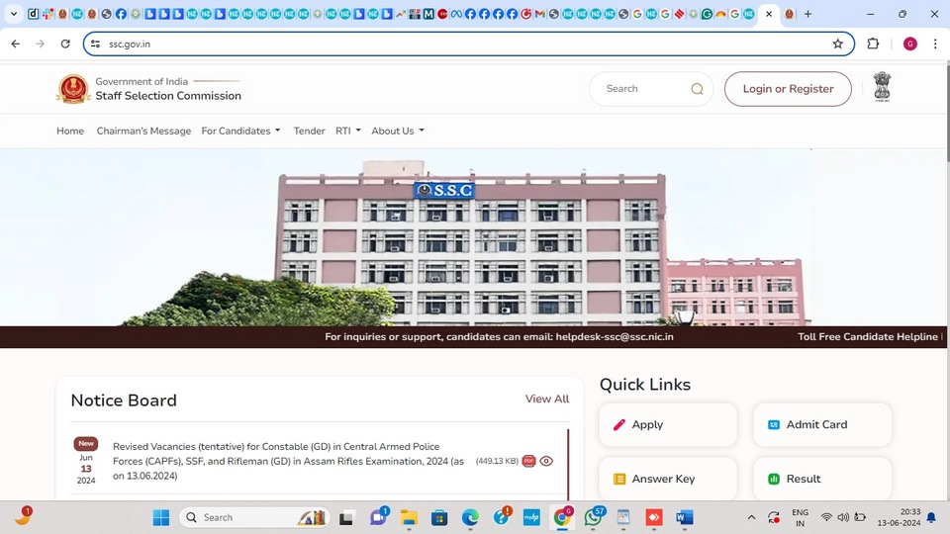Go back using the browser back arrow
The height and width of the screenshot is (534, 950).
tap(16, 44)
